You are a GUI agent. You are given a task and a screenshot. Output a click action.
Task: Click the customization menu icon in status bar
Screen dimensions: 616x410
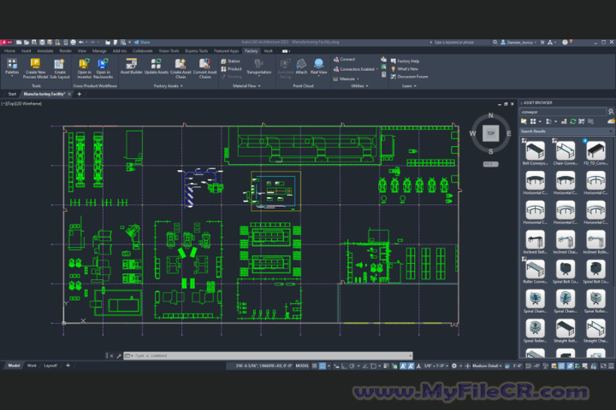[611, 366]
